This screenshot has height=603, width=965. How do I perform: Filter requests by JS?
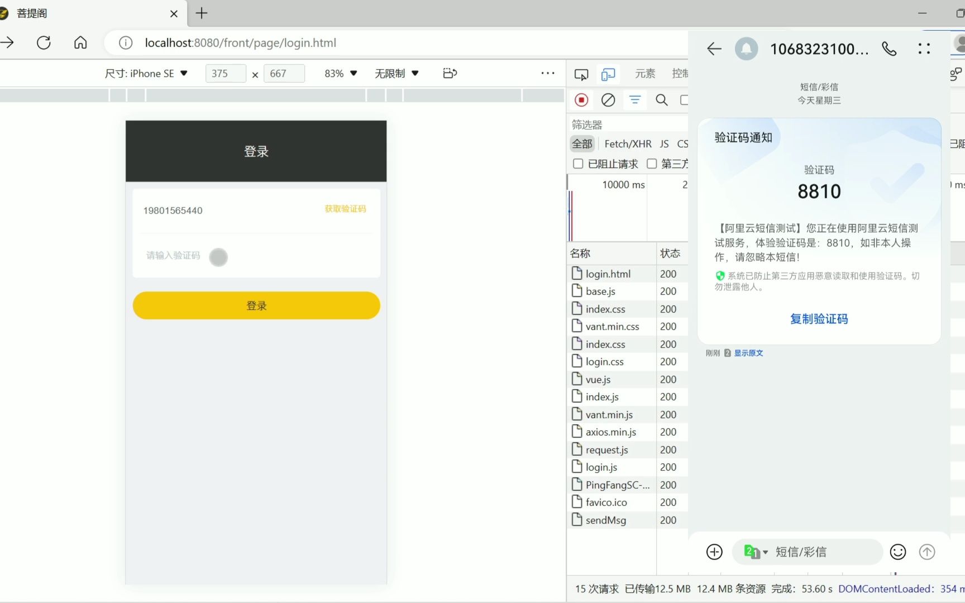tap(664, 144)
